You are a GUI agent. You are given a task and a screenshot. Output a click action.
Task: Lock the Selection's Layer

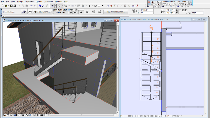coord(170,4)
